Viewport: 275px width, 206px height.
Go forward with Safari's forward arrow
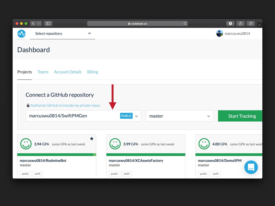click(x=39, y=24)
